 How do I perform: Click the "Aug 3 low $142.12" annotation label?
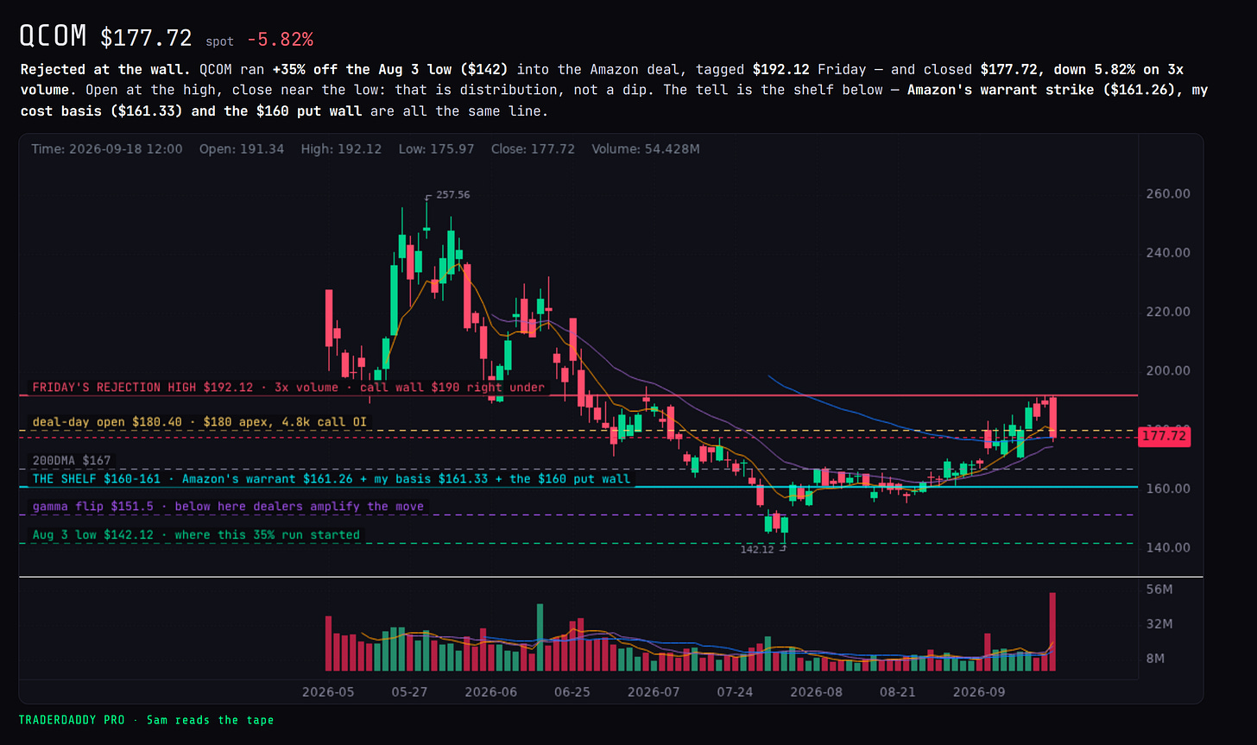(x=196, y=535)
